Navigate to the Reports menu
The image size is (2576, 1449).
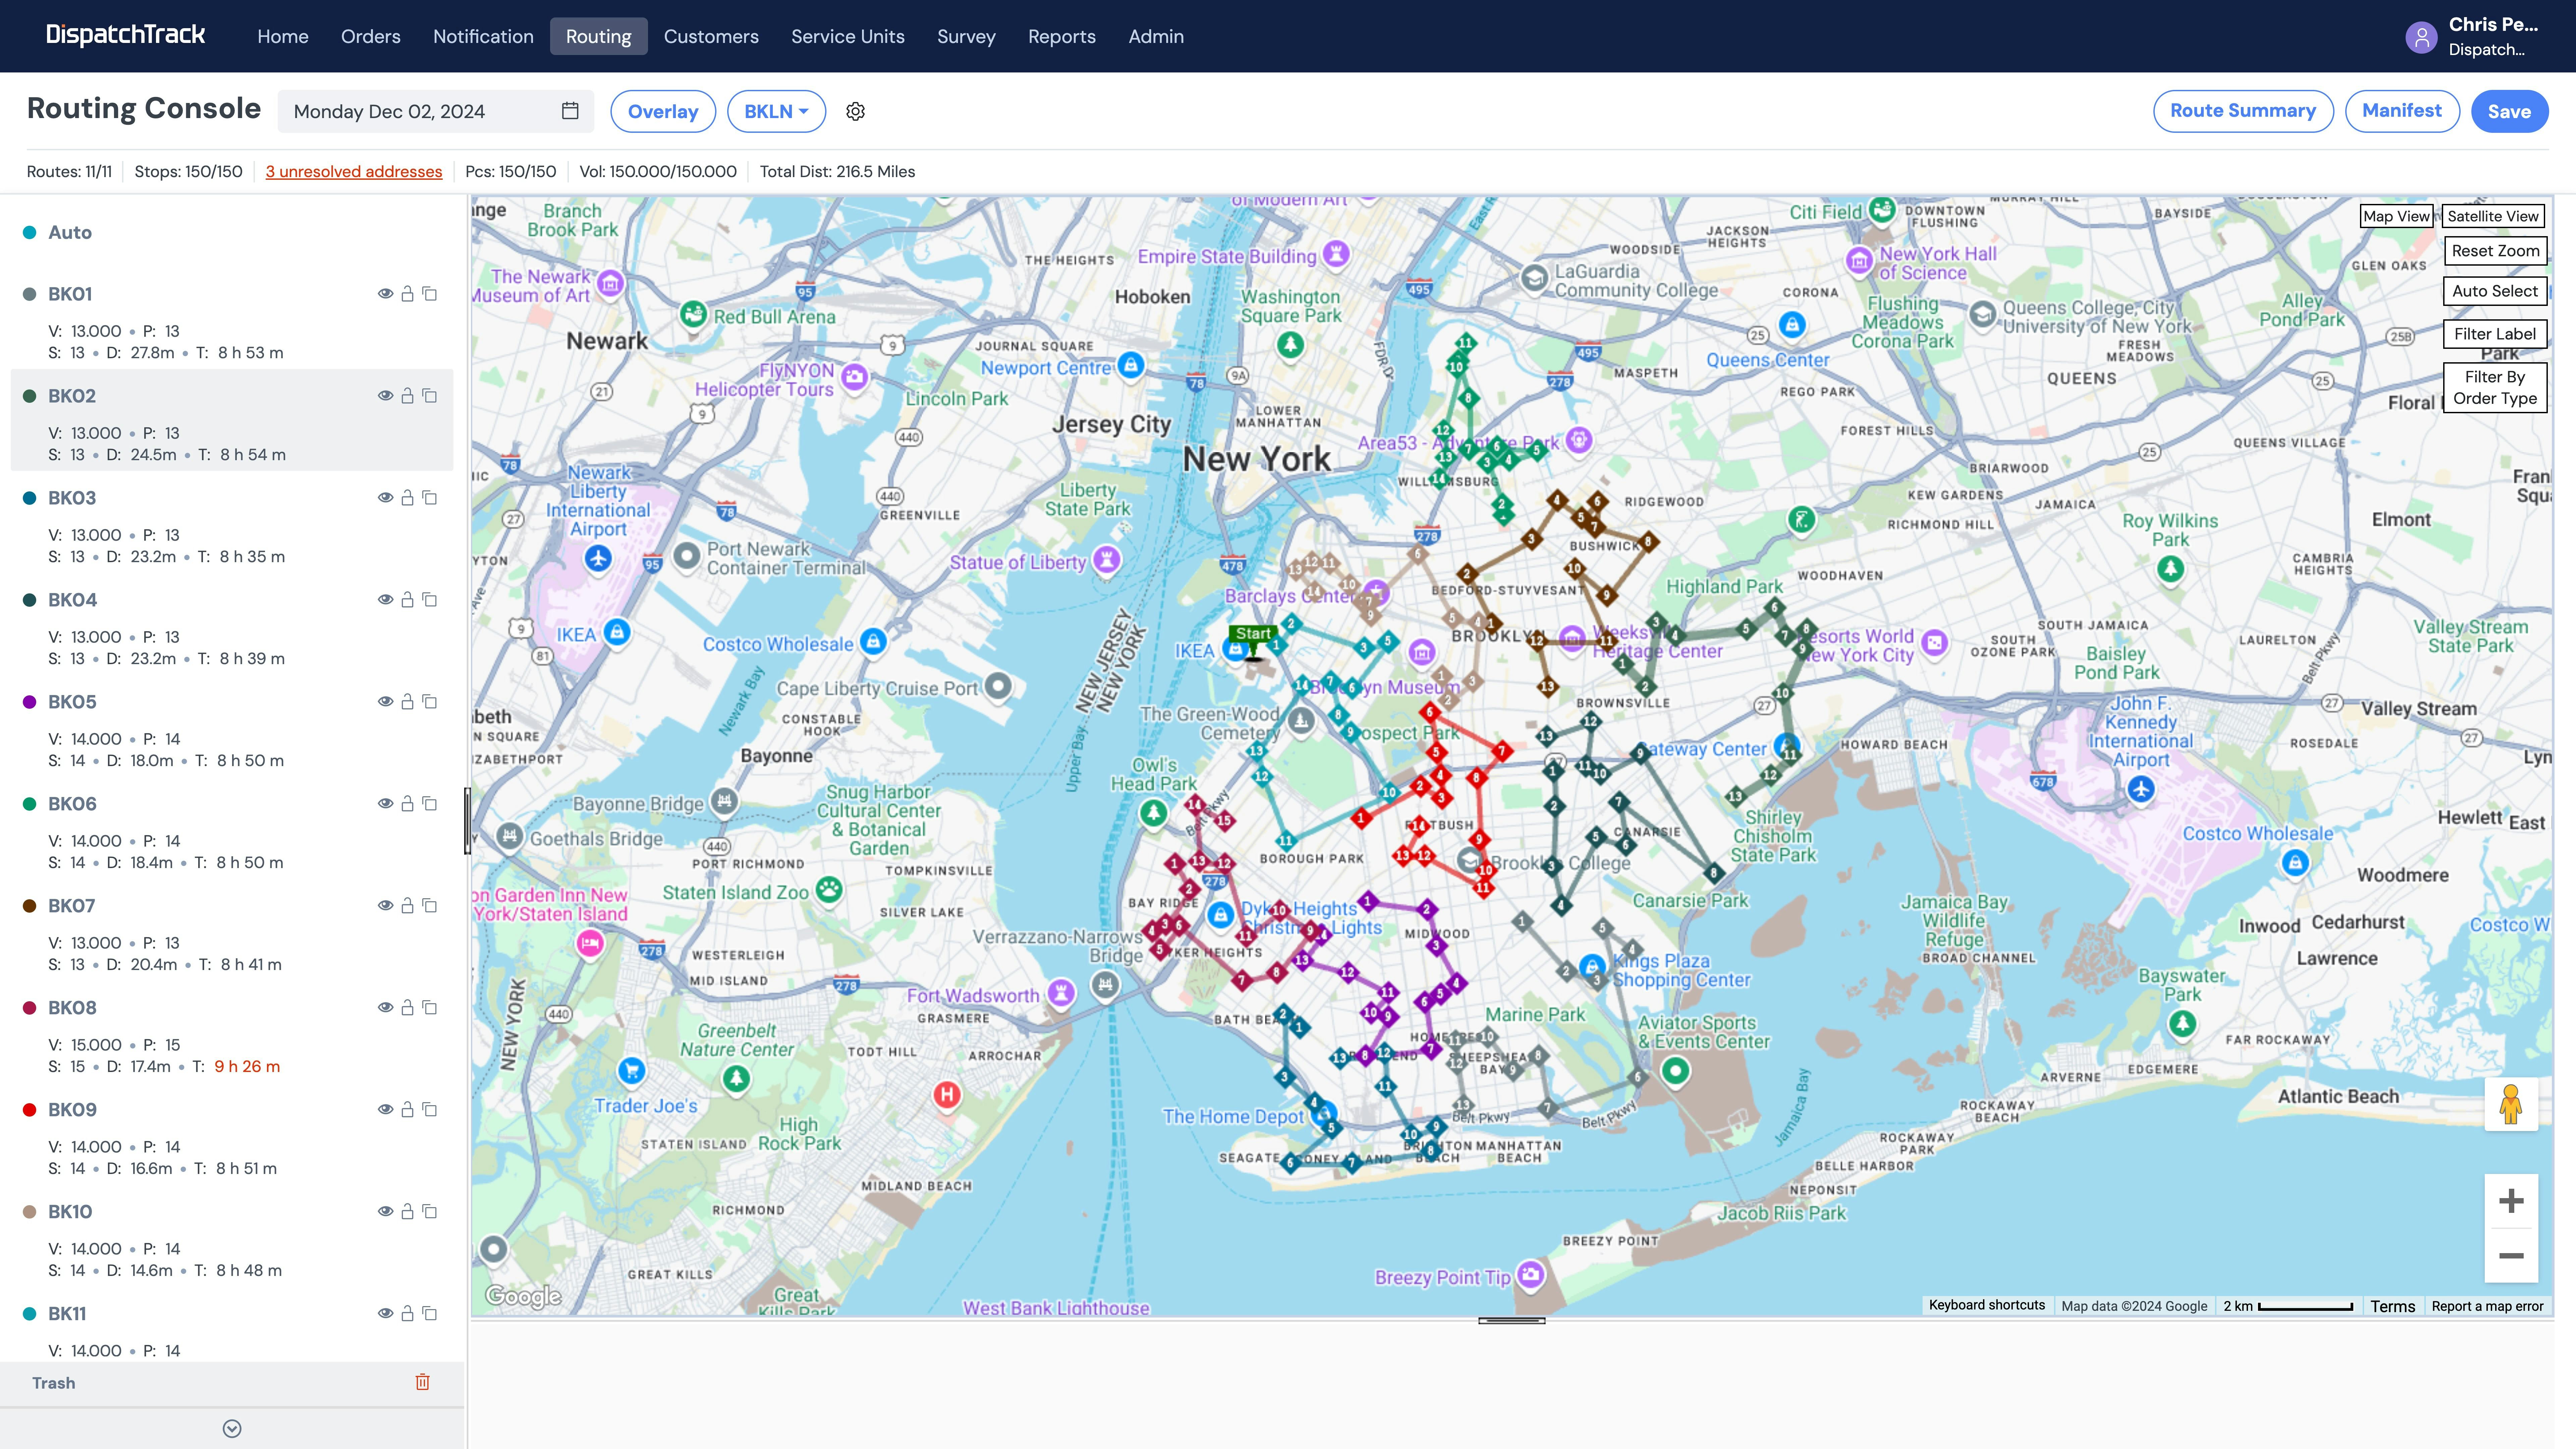1062,36
